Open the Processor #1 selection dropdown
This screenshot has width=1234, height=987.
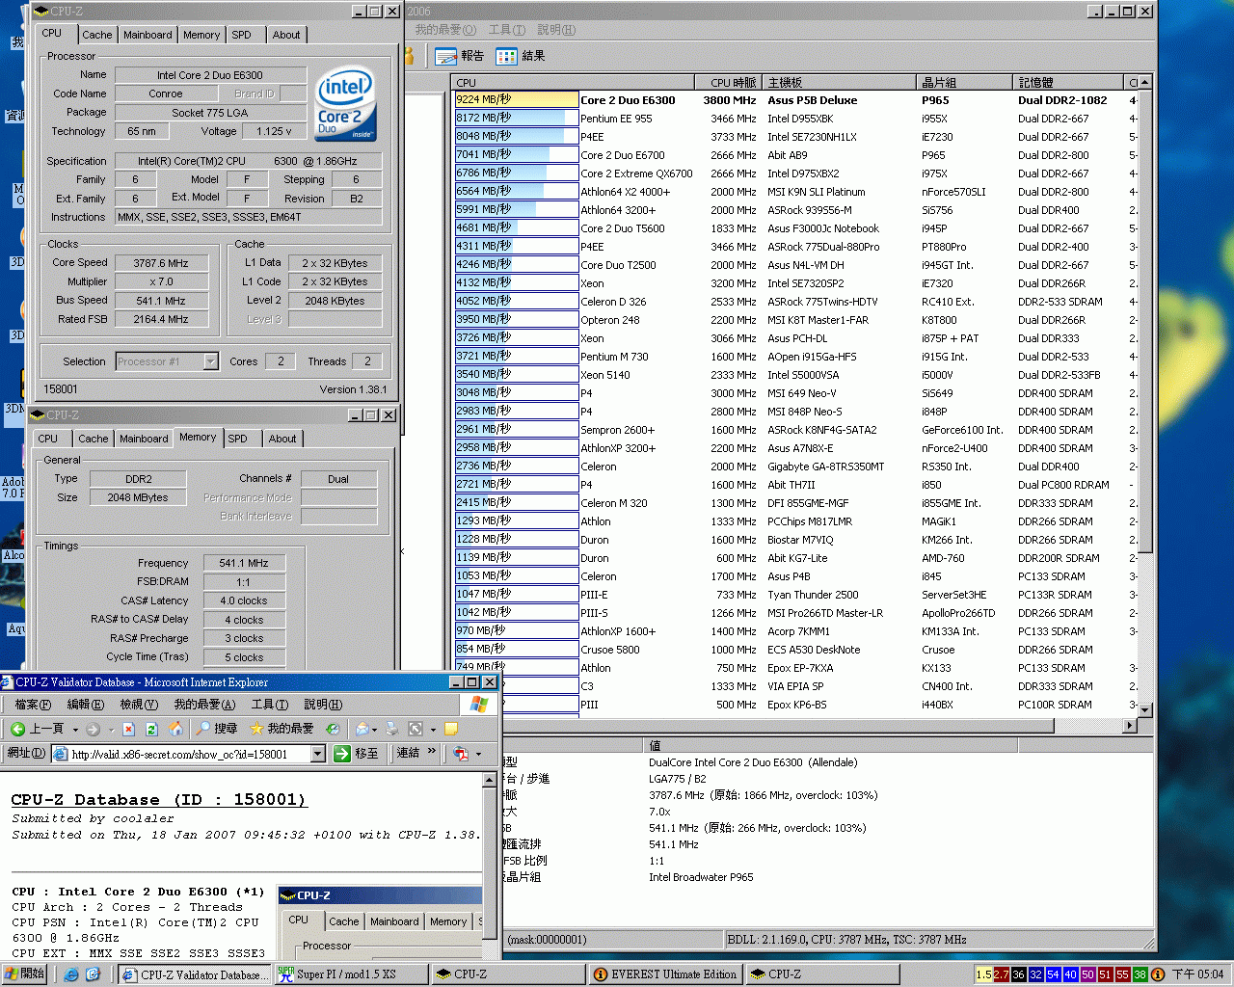[x=210, y=361]
